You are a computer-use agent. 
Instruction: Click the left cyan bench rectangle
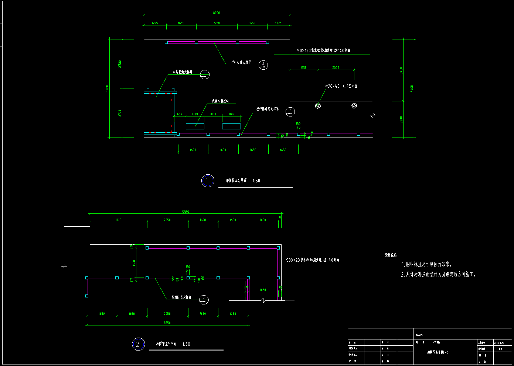(x=195, y=126)
